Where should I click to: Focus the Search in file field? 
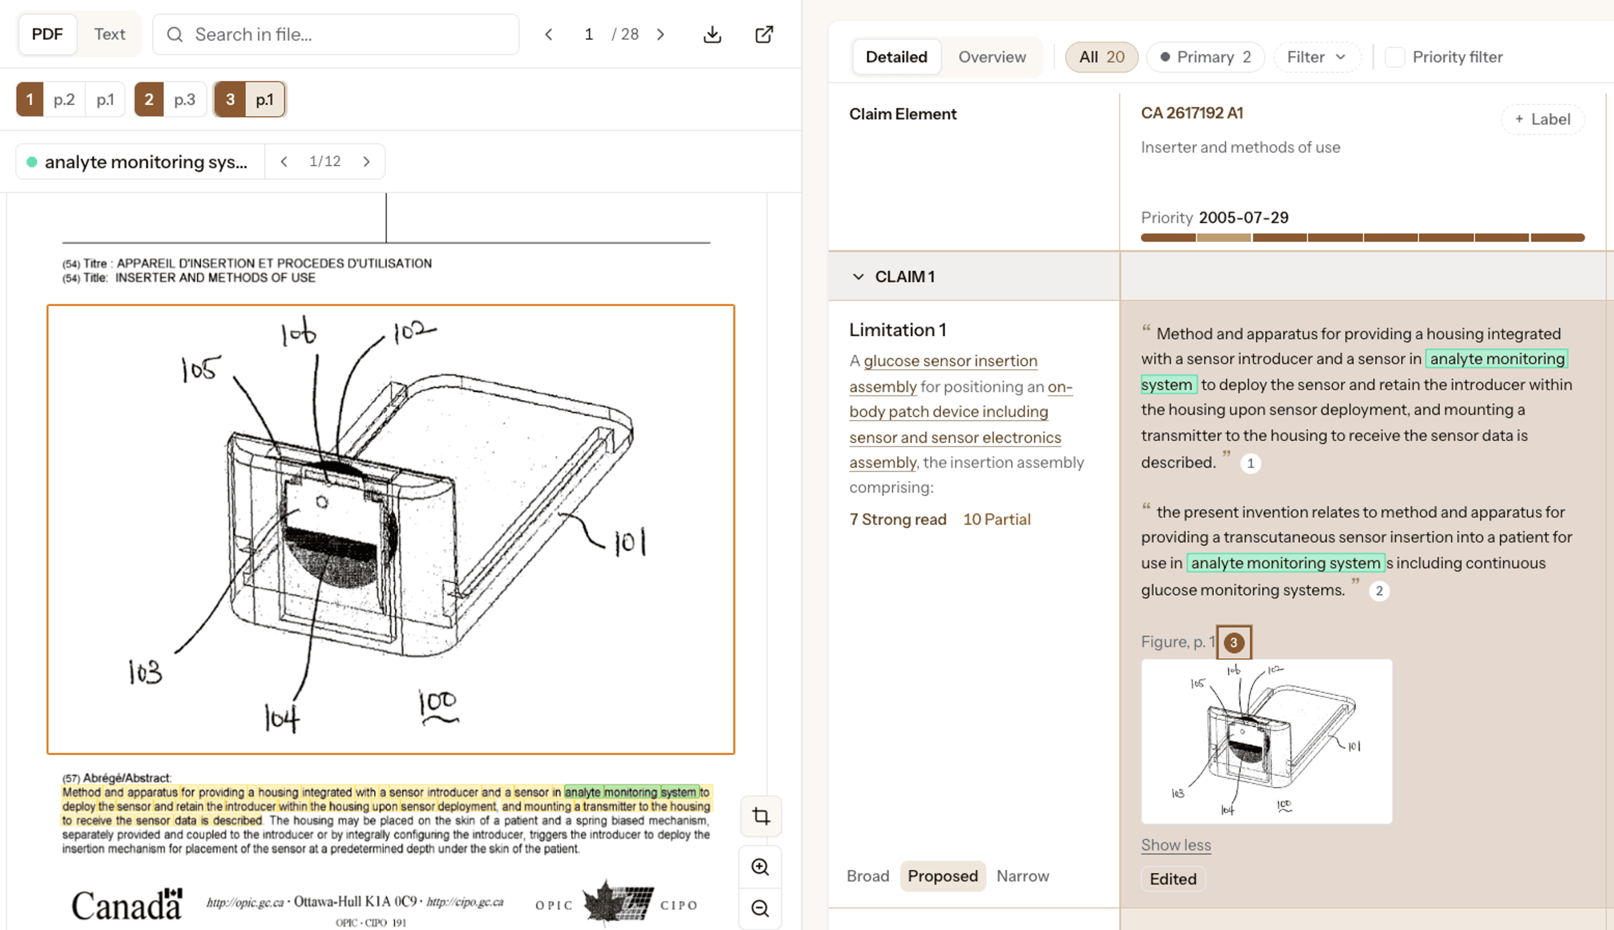336,34
